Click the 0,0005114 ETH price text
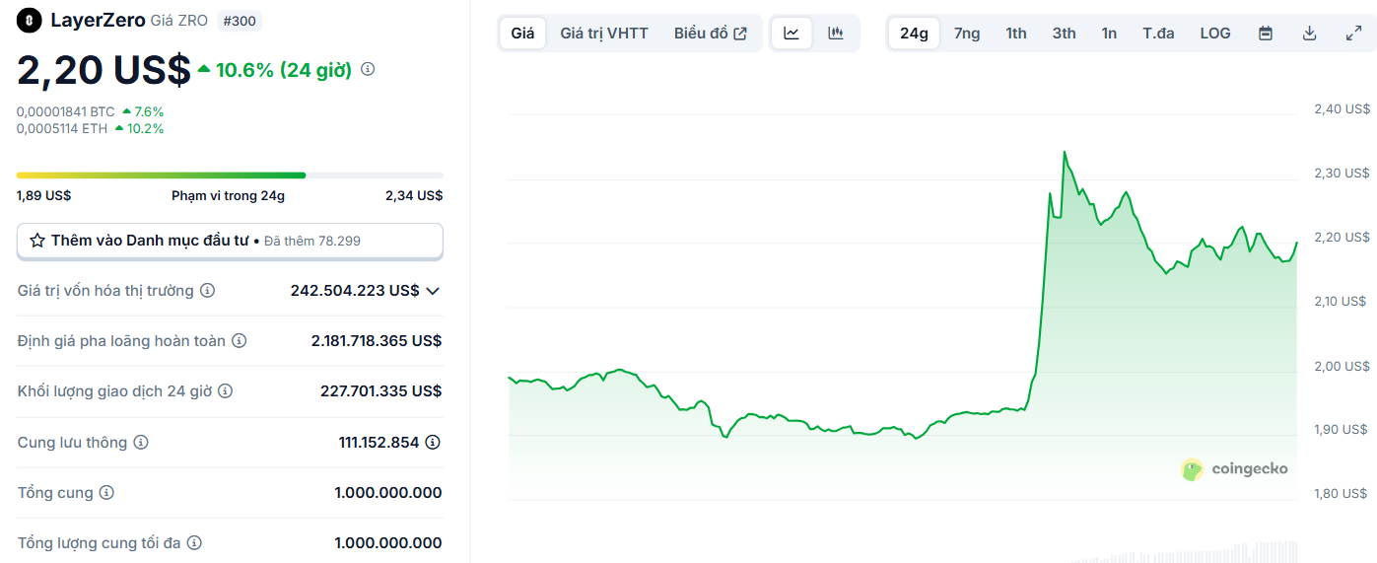The image size is (1377, 563). coord(62,128)
